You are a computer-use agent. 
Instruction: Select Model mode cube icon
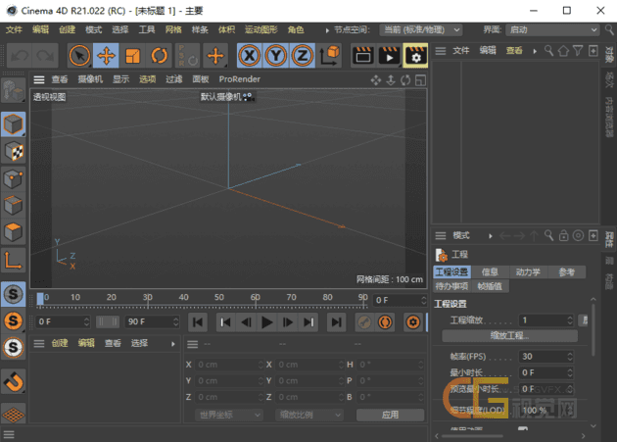pos(13,124)
